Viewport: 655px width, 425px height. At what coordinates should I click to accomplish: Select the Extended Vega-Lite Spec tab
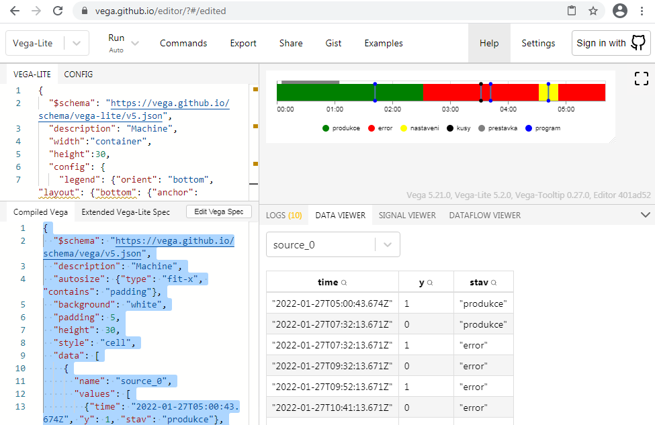tap(126, 212)
